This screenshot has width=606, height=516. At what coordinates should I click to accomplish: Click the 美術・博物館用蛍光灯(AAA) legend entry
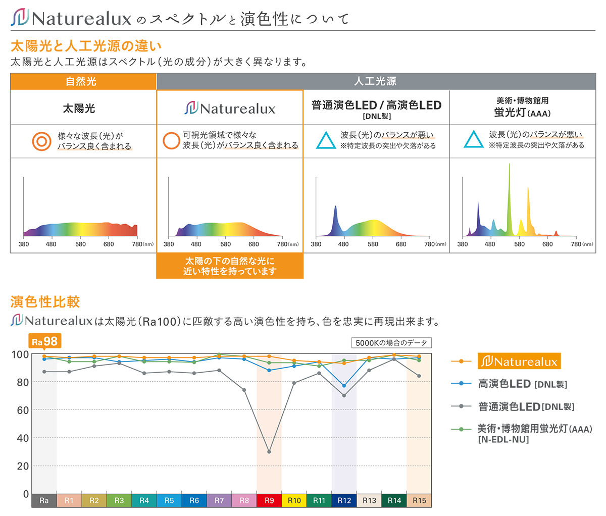521,433
